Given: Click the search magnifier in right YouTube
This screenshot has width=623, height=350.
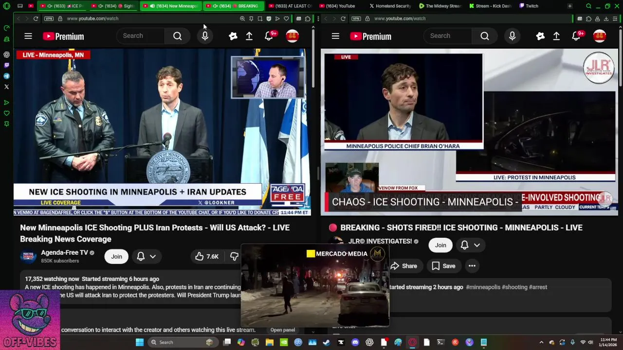Looking at the screenshot, I should pos(485,36).
